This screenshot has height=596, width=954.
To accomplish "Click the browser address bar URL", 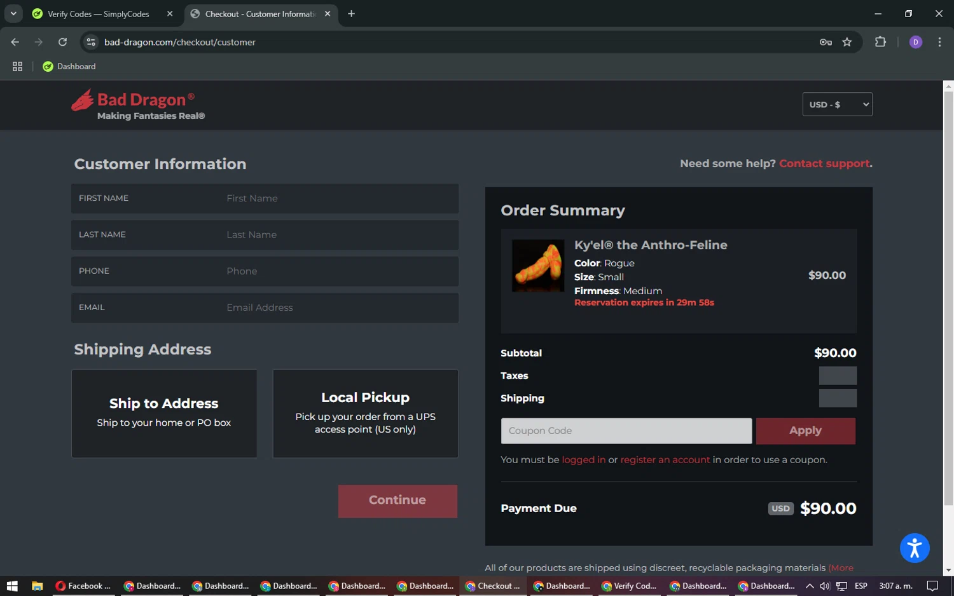I will point(180,42).
